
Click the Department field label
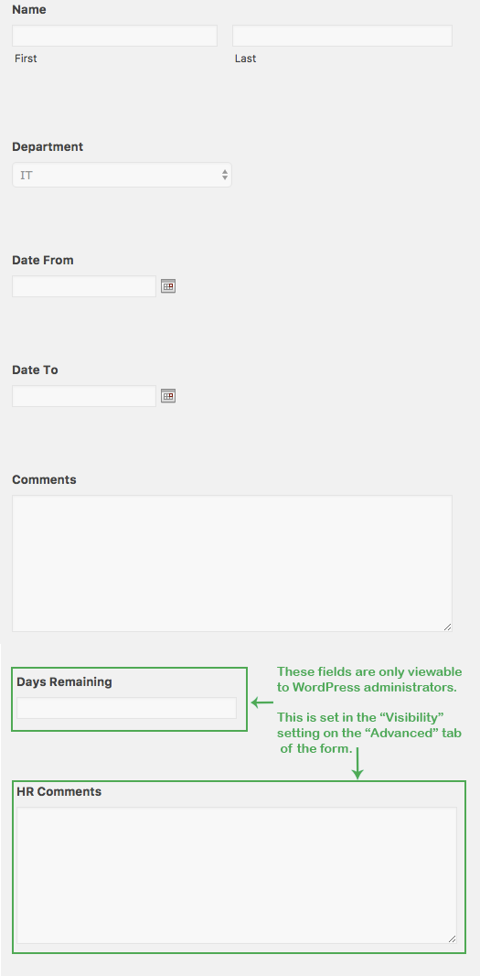click(48, 147)
